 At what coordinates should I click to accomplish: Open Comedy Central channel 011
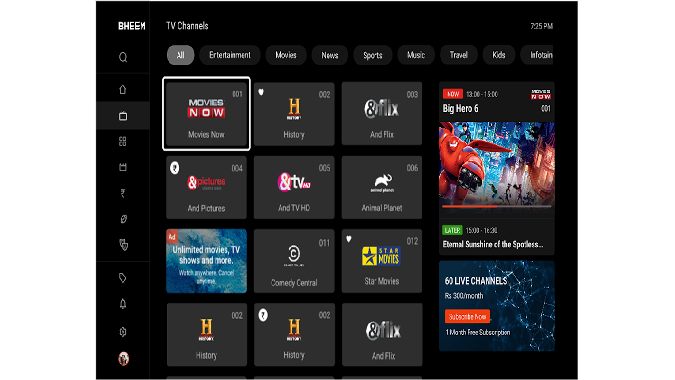(294, 261)
